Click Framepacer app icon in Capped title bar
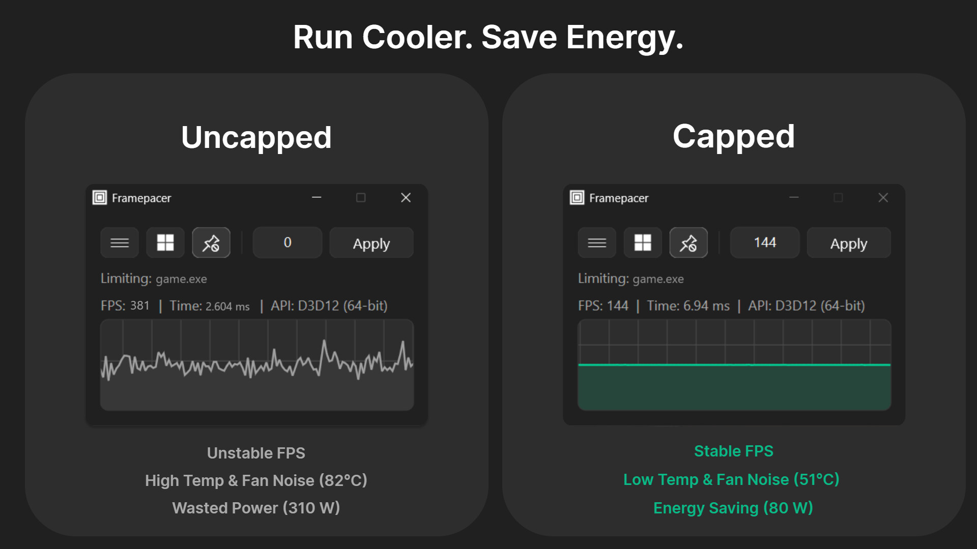This screenshot has height=549, width=977. (x=577, y=198)
